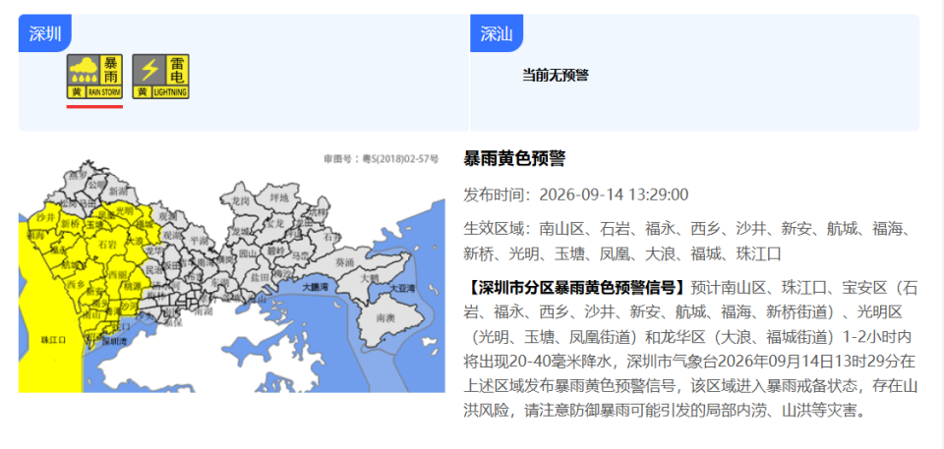Click the 平湖 district on the map

click(198, 240)
